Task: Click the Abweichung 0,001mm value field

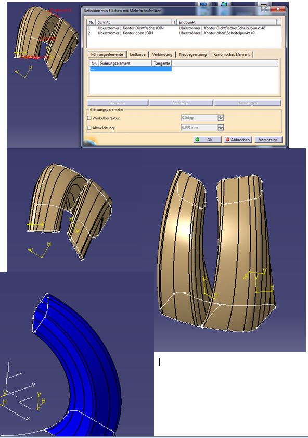Action: (199, 127)
